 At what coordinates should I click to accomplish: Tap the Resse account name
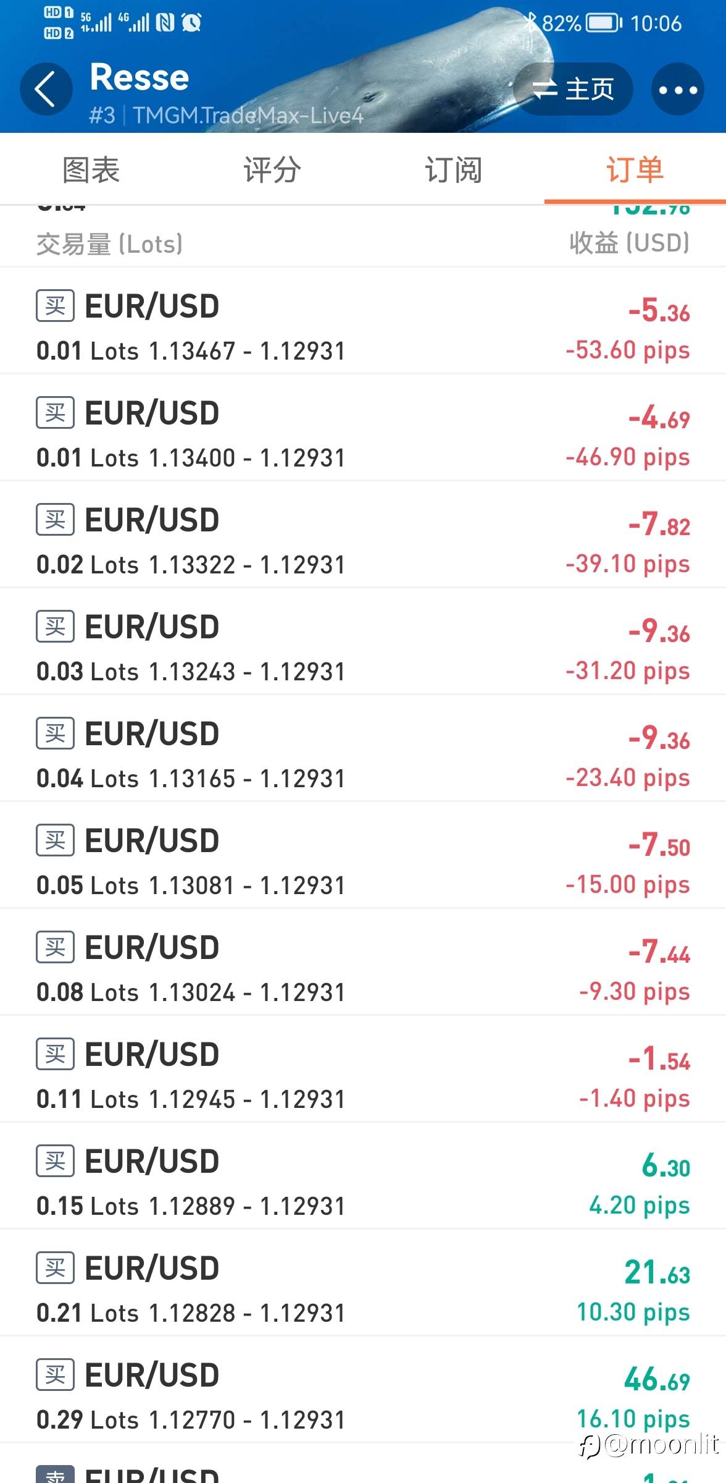(140, 77)
